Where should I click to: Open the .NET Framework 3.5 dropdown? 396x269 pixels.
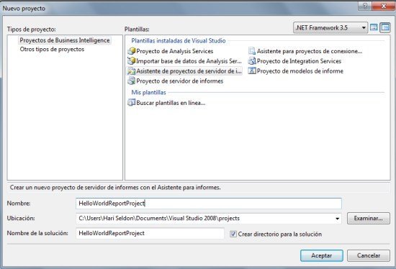[x=330, y=27]
